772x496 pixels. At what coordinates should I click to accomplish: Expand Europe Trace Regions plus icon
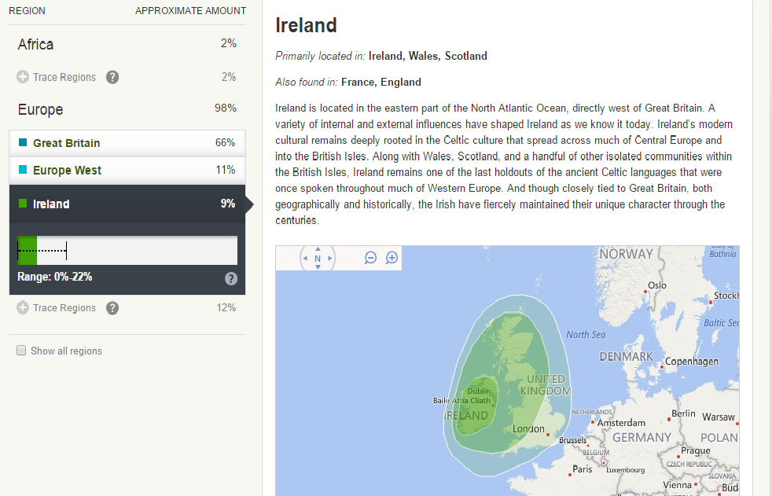[x=23, y=308]
